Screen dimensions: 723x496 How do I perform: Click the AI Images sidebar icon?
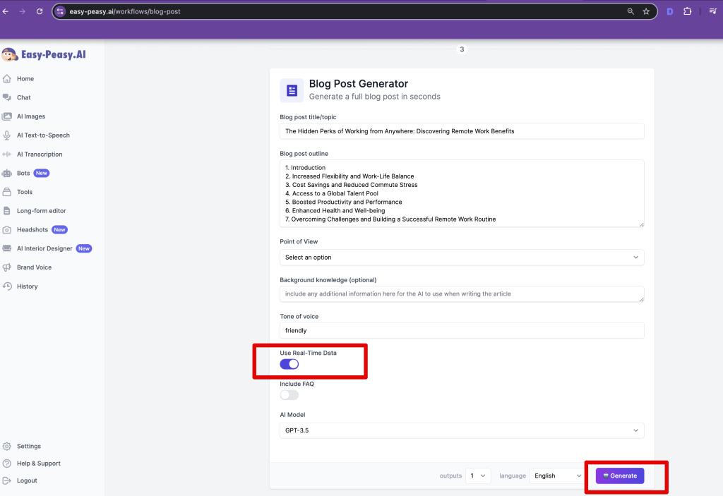[x=7, y=116]
